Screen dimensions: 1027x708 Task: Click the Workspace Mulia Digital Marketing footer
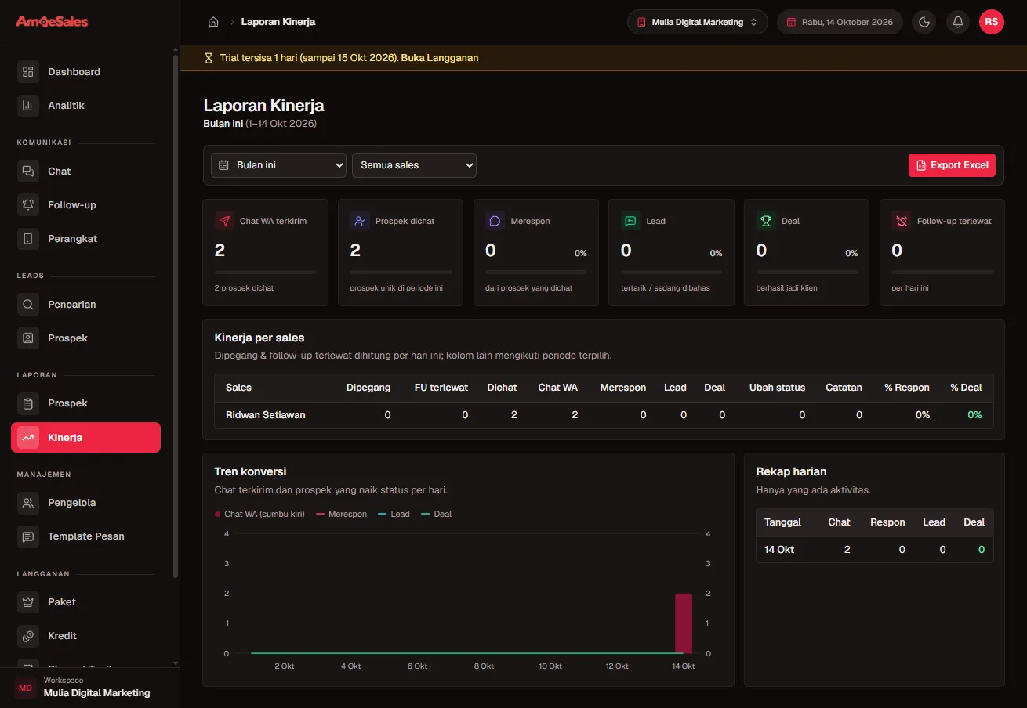coord(89,688)
